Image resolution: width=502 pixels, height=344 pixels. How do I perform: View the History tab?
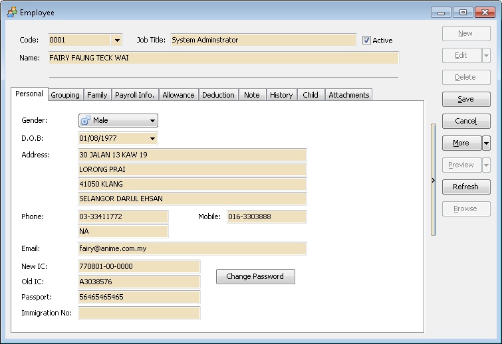coord(281,95)
